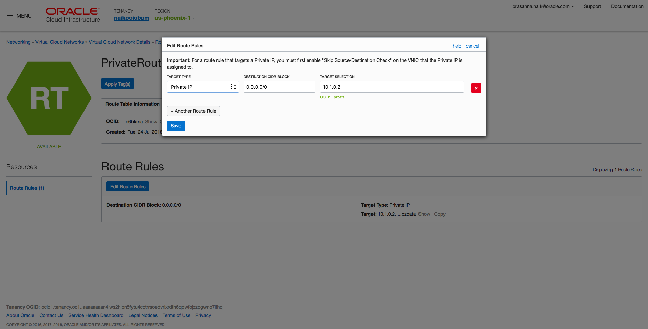Open the Documentation menu item
The width and height of the screenshot is (648, 329).
coord(627,6)
